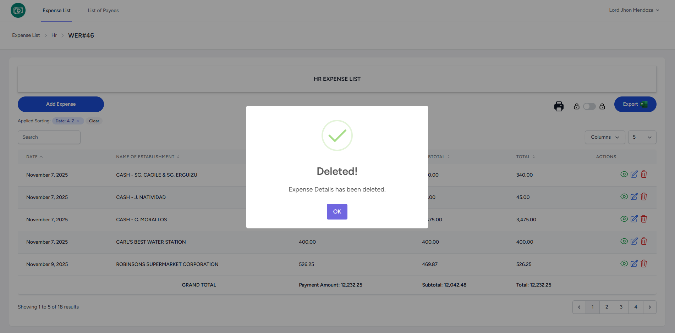View CASH - SG. CAOILE & SG. ERGUIZU expense
The image size is (675, 333).
tap(624, 174)
